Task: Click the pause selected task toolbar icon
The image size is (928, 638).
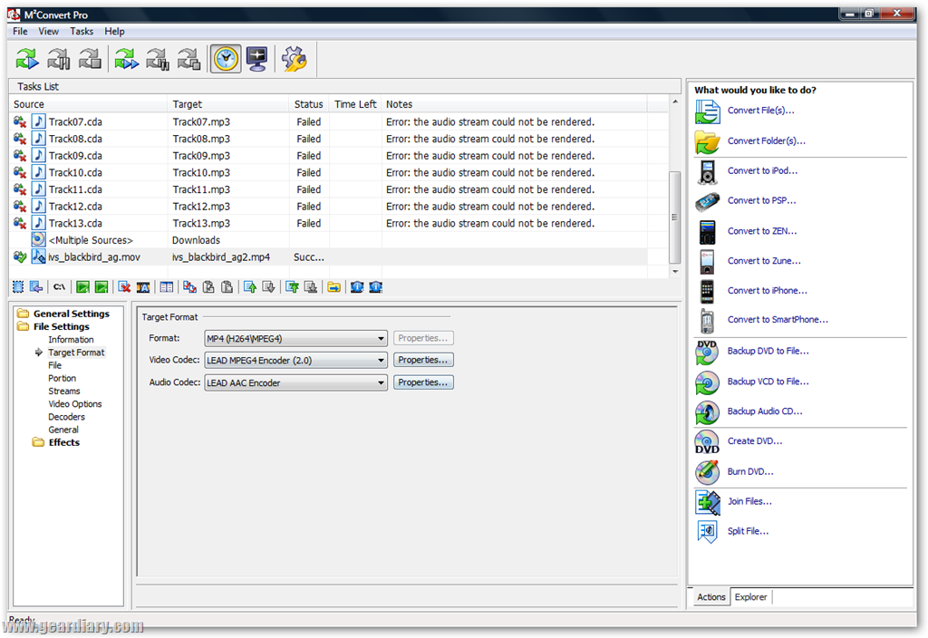Action: click(59, 59)
